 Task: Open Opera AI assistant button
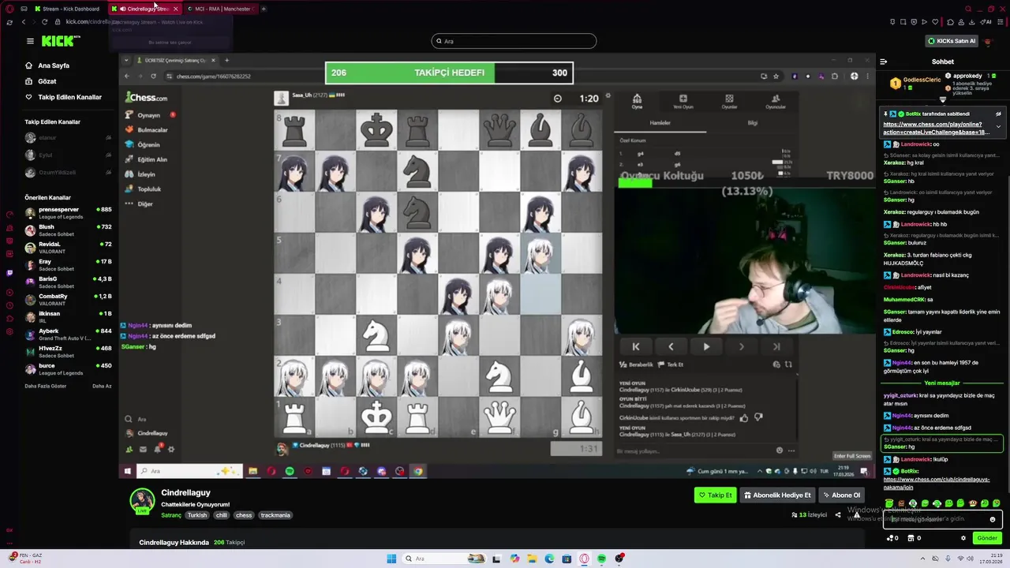point(987,22)
